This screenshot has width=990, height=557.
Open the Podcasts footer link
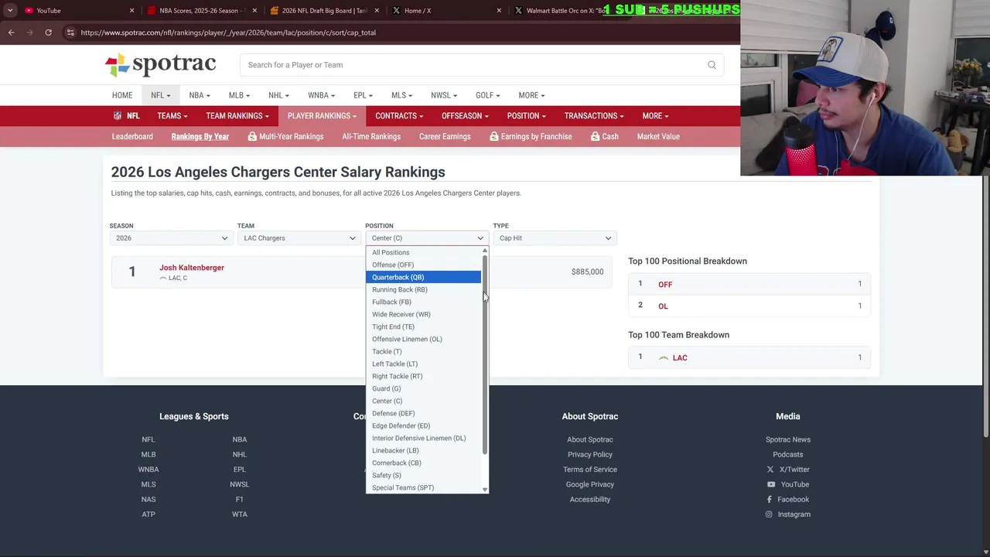pyautogui.click(x=788, y=455)
